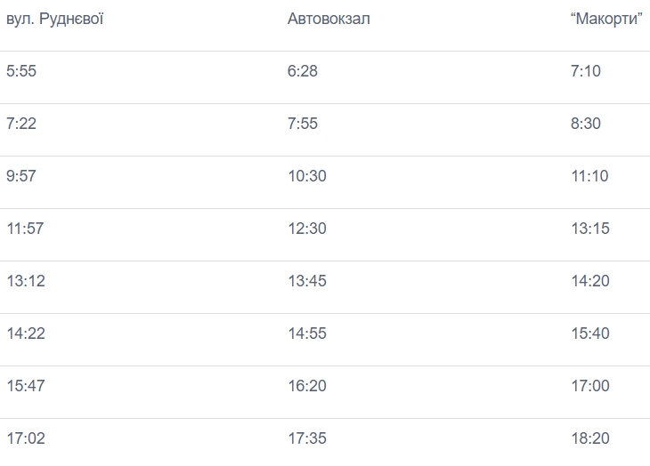The width and height of the screenshot is (650, 466).
Task: Select the 7:55 time cell
Action: 303,124
